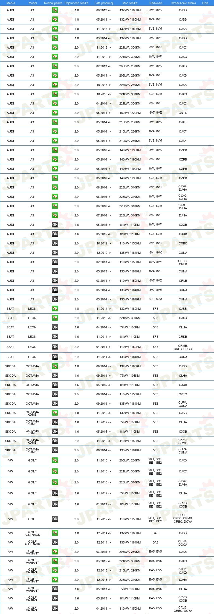Click the Opis column header

(205, 3)
